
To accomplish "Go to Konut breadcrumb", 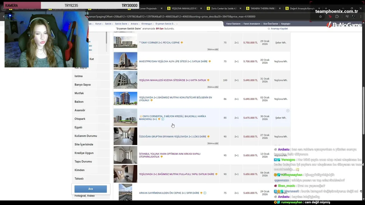I will (x=98, y=24).
